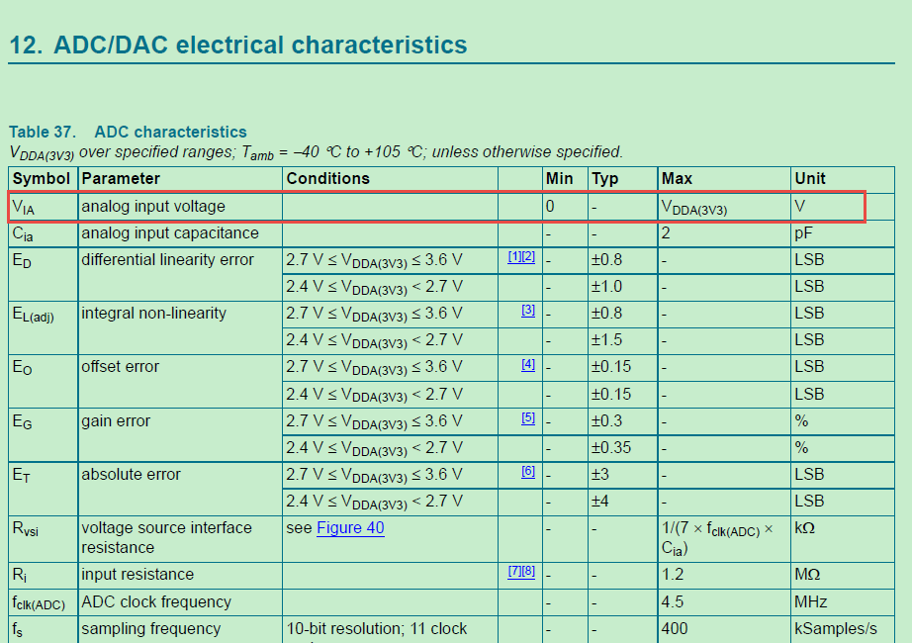The height and width of the screenshot is (643, 912).
Task: Click the voltage source interface resistance cell
Action: coord(166,538)
